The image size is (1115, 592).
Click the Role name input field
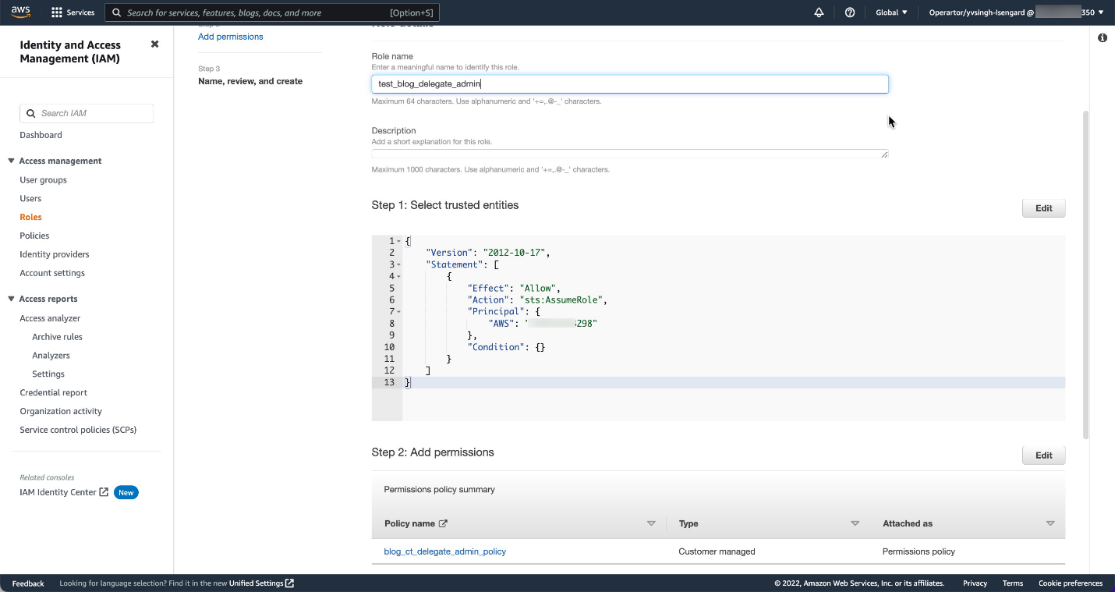click(x=629, y=84)
